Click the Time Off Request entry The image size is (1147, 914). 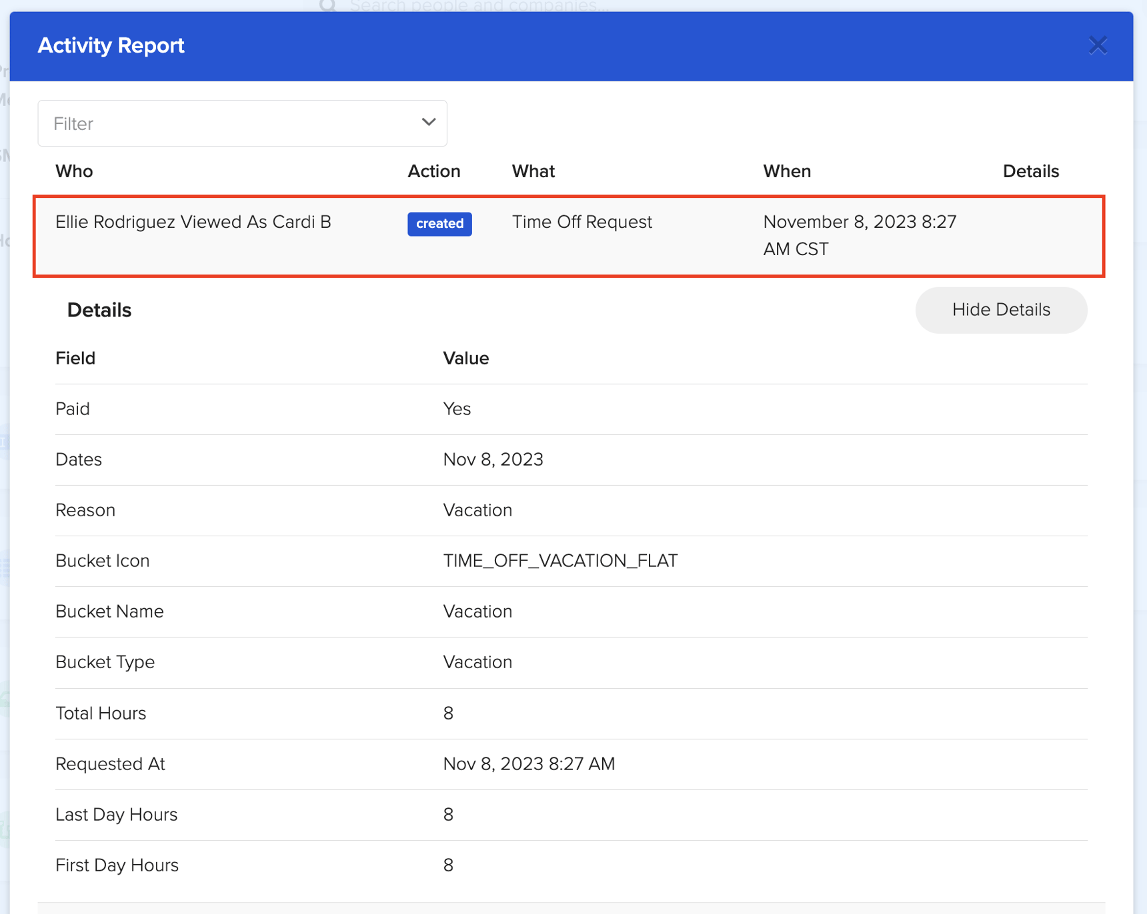(x=582, y=222)
